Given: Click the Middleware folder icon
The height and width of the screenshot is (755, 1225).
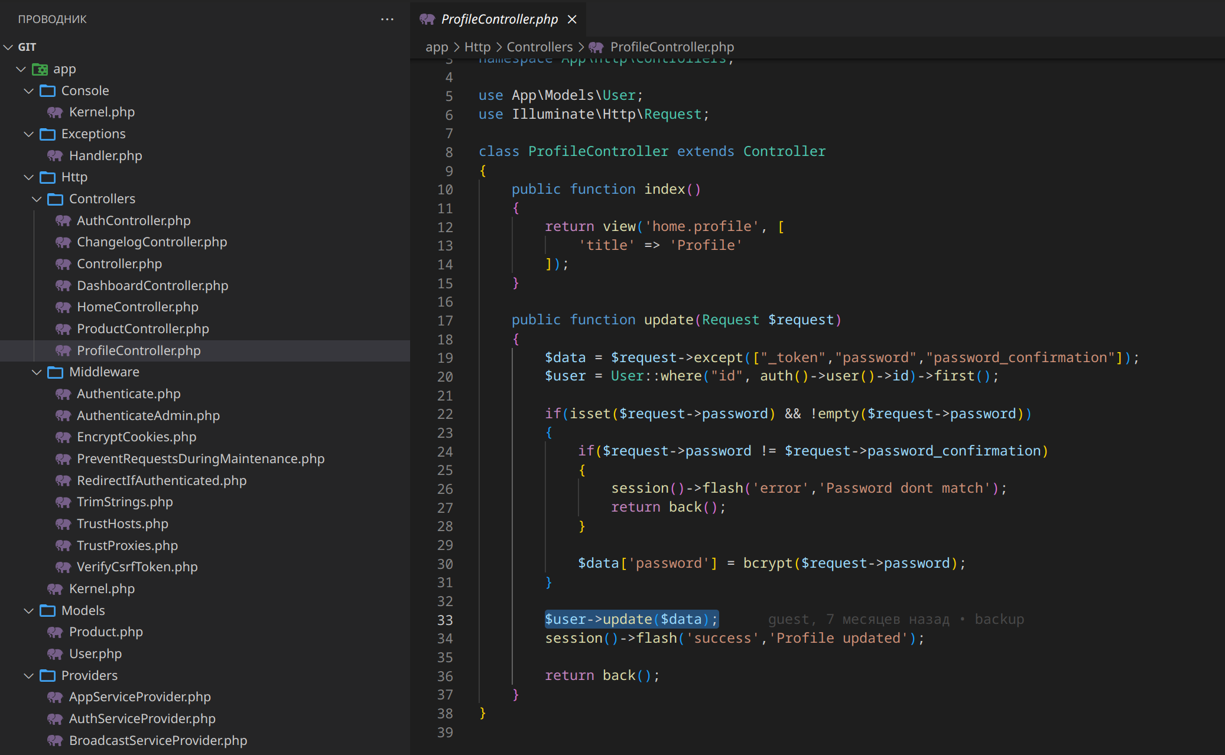Looking at the screenshot, I should pyautogui.click(x=56, y=372).
